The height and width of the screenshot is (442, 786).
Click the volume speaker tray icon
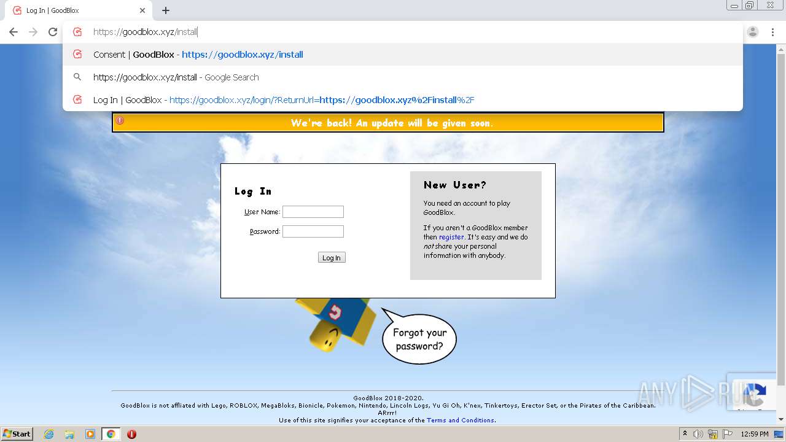(698, 434)
